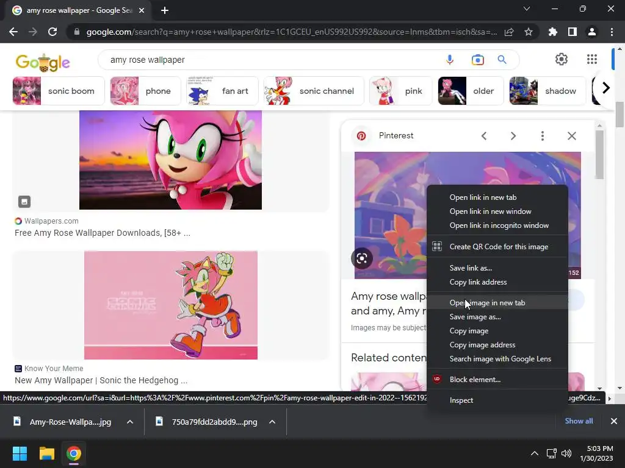Open the volume control in system tray
This screenshot has width=625, height=468.
(566, 453)
